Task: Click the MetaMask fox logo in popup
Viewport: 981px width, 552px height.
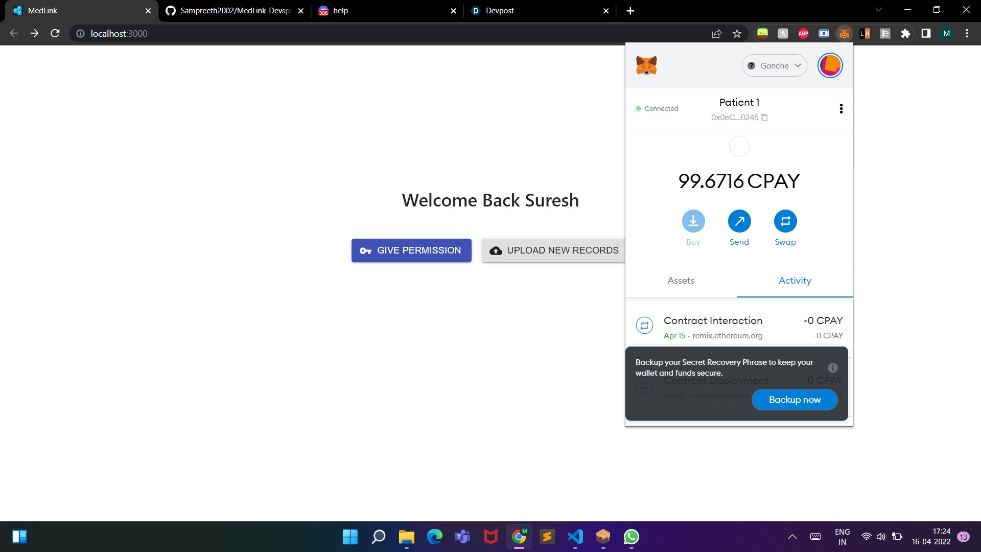Action: click(646, 65)
